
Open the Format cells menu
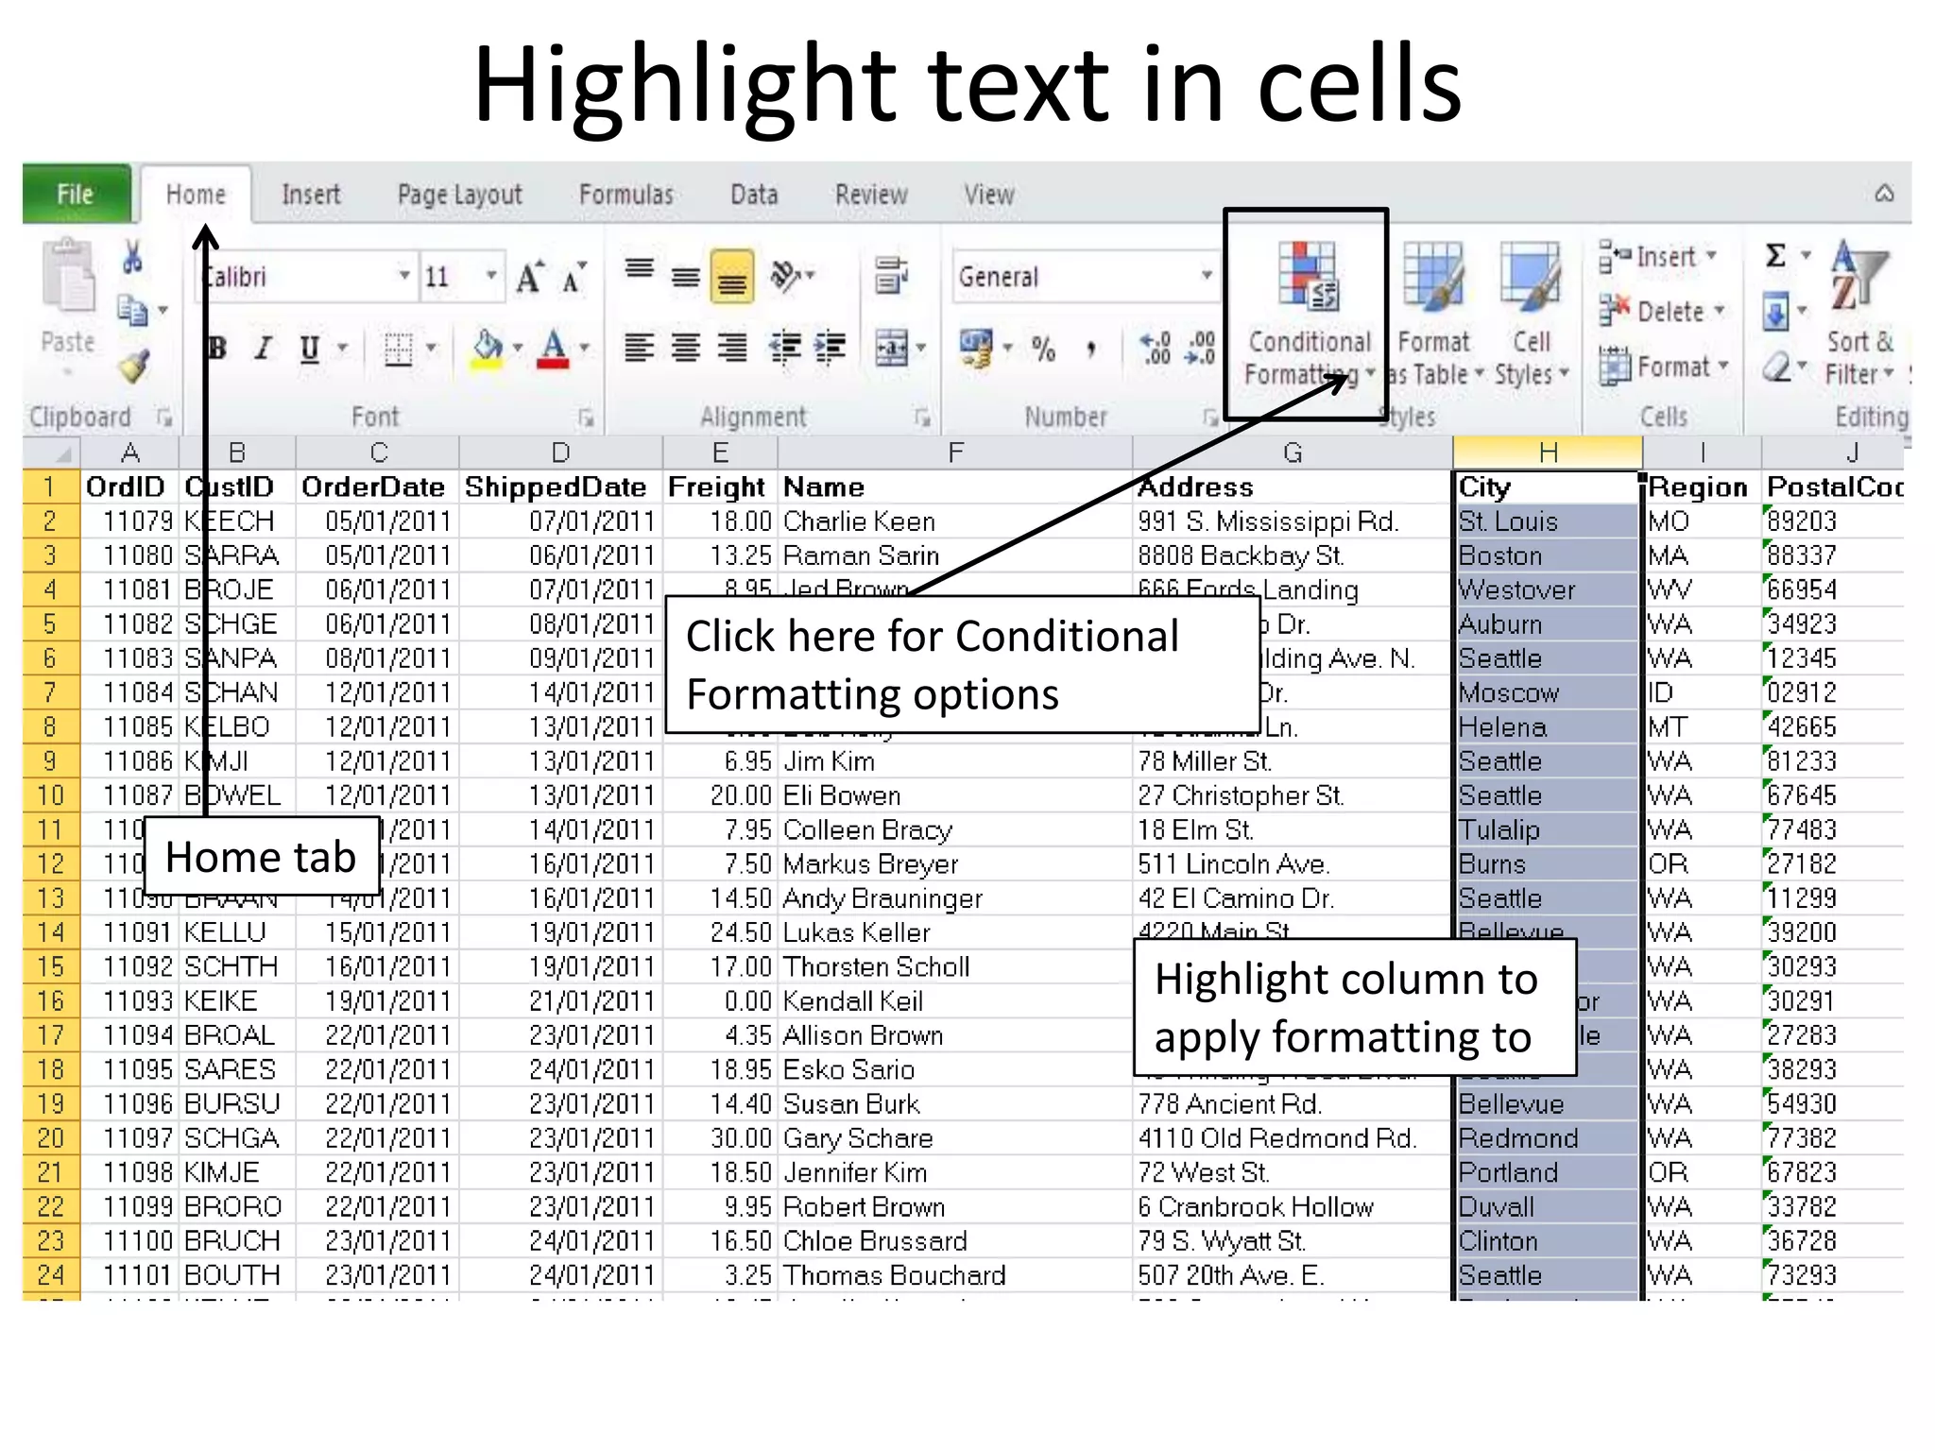tap(1664, 367)
